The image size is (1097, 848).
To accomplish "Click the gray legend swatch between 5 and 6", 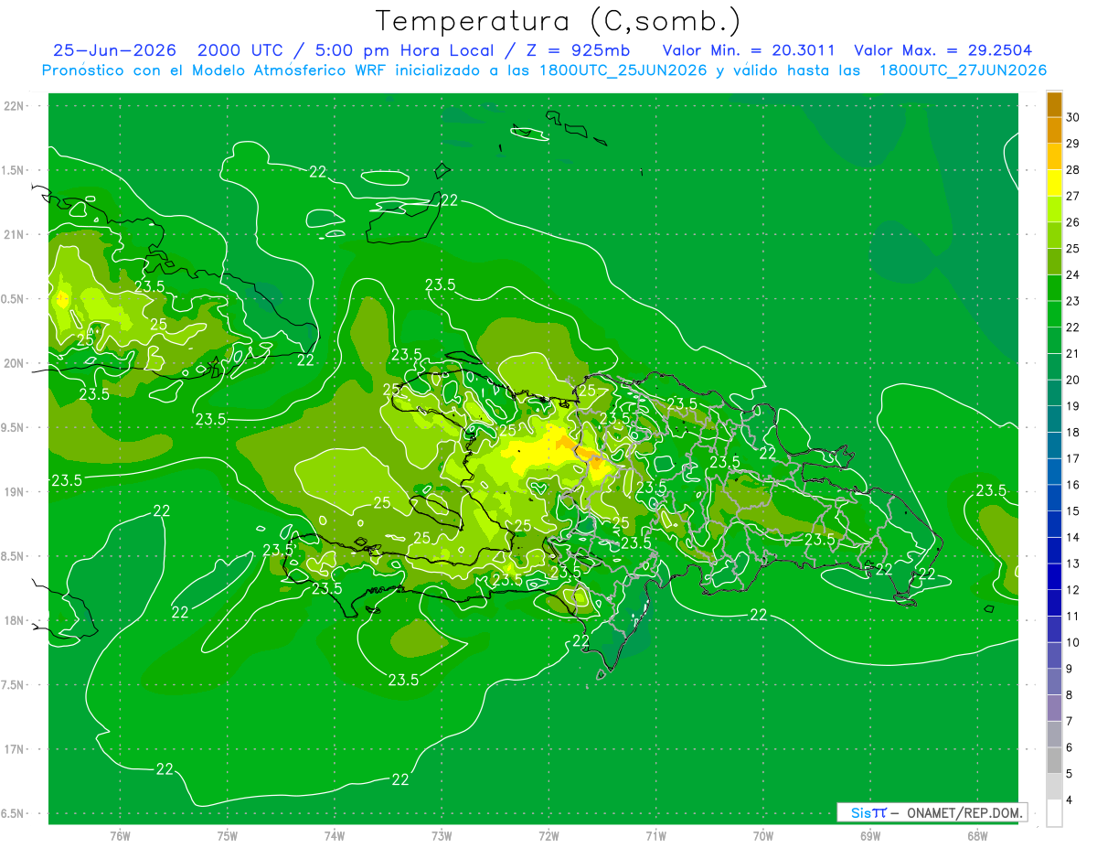I will pyautogui.click(x=1054, y=760).
